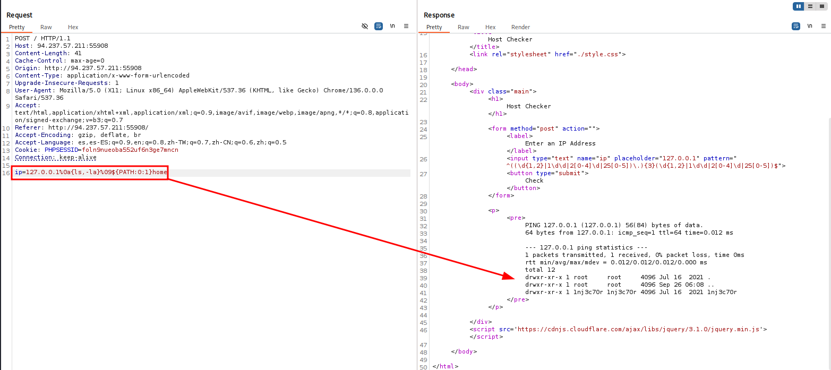Switch Request view to Raw tab
831x370 pixels.
[x=46, y=27]
